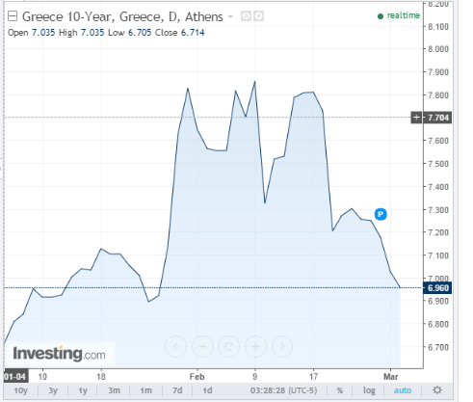Click the 7.704 crosshair price label

[x=438, y=118]
